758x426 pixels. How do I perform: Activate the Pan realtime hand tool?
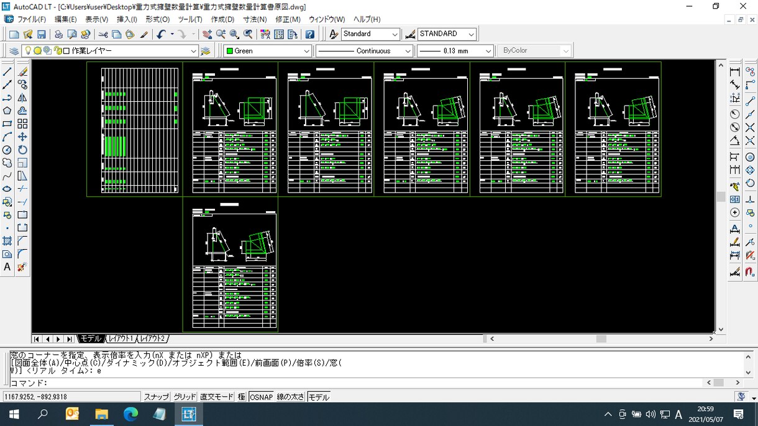pos(207,34)
